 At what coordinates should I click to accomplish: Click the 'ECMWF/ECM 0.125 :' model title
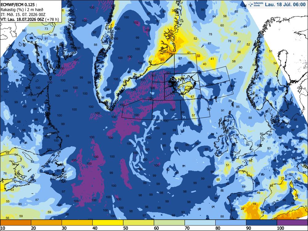[19, 5]
